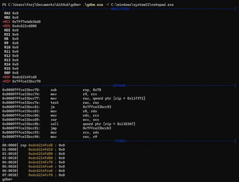Click the REGISTERS section header
The image size is (239, 182).
[x=120, y=9]
